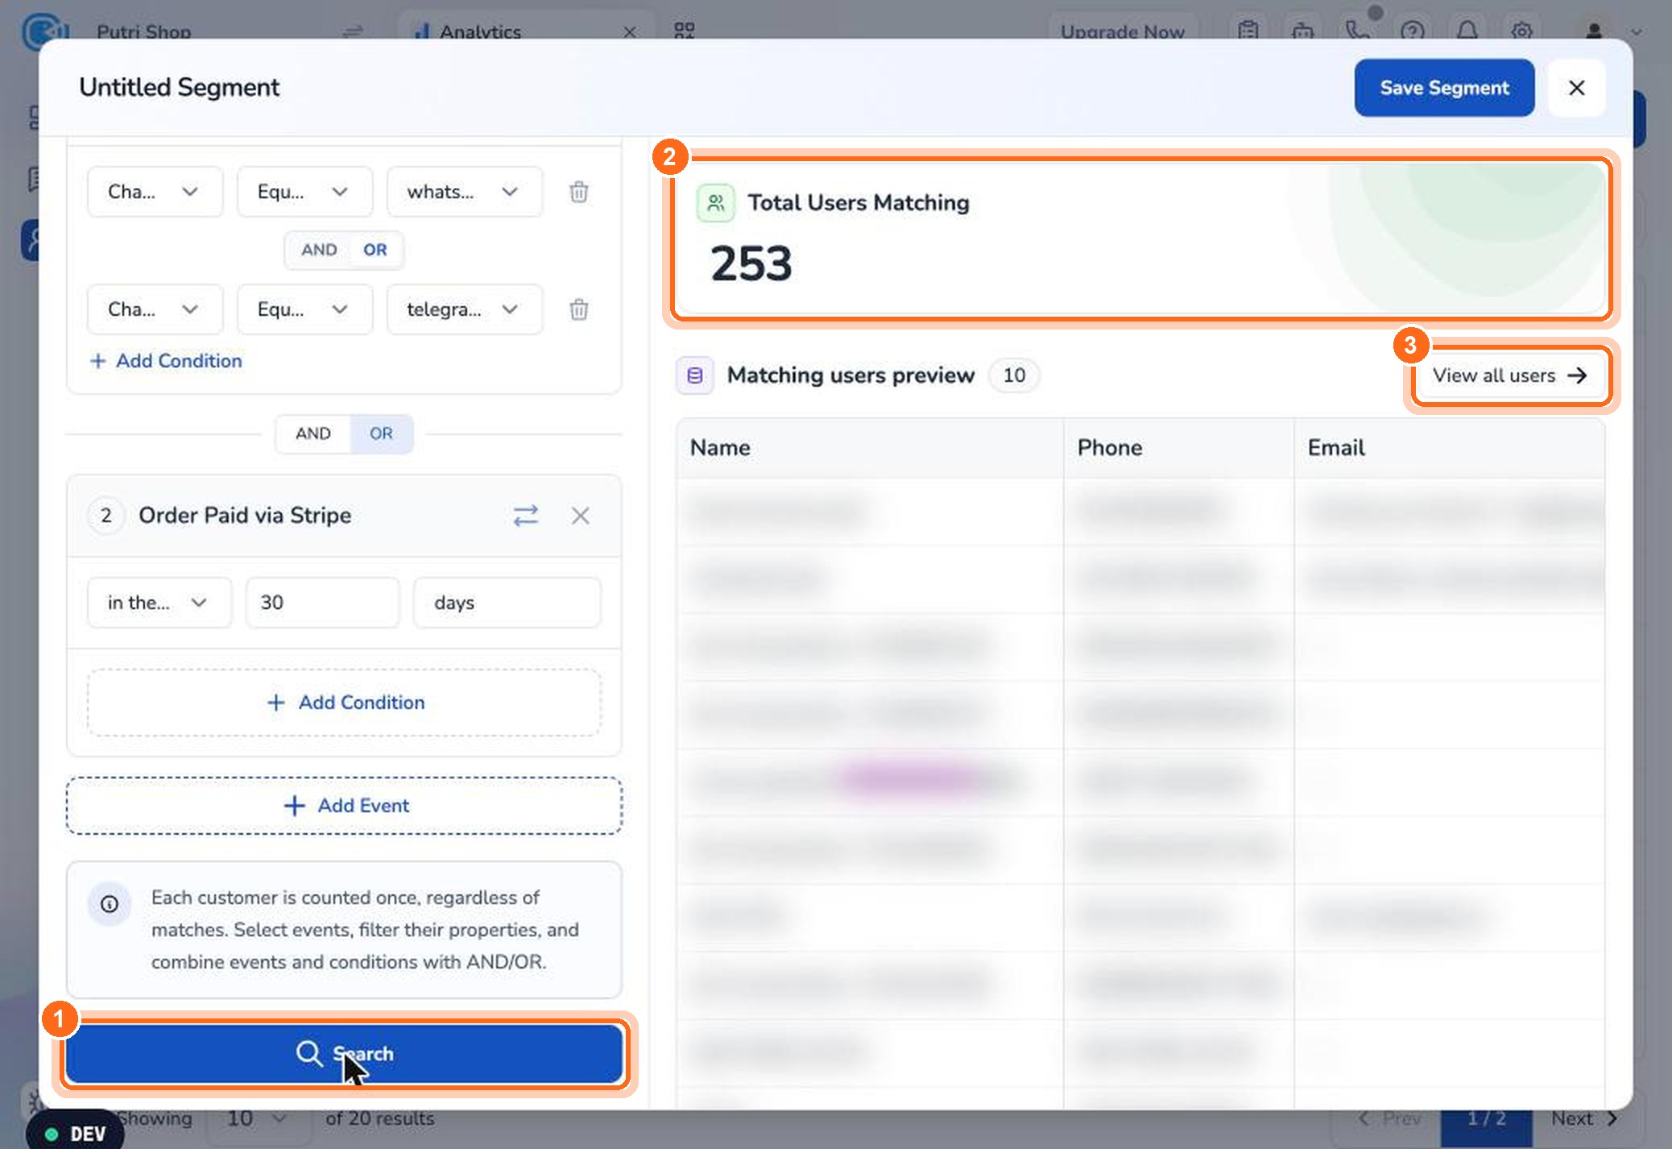Open the apps grid icon in top bar

click(684, 31)
